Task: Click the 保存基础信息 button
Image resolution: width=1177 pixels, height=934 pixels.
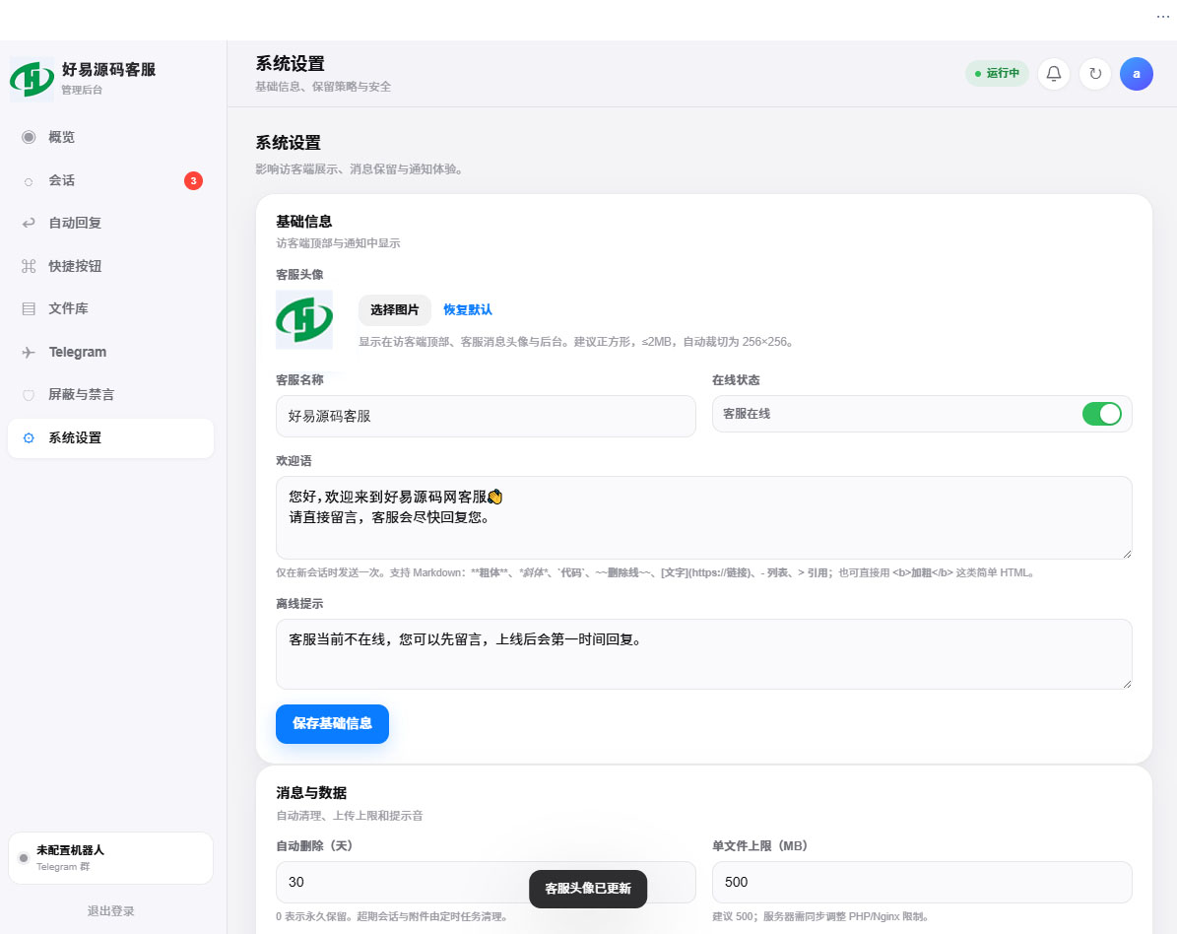Action: click(x=332, y=724)
